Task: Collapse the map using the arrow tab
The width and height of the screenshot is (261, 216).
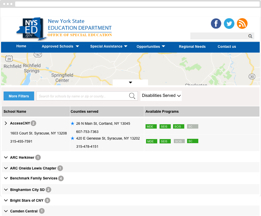Action: point(130,82)
